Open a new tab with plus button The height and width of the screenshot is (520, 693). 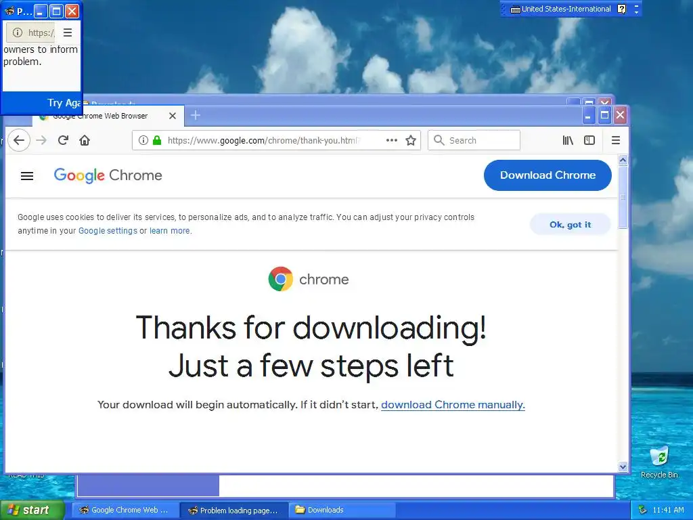click(196, 115)
